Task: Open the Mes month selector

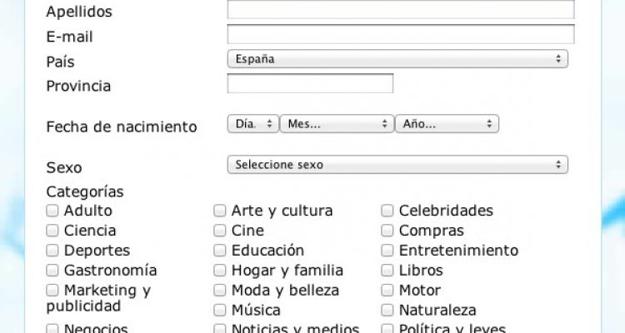Action: point(337,124)
